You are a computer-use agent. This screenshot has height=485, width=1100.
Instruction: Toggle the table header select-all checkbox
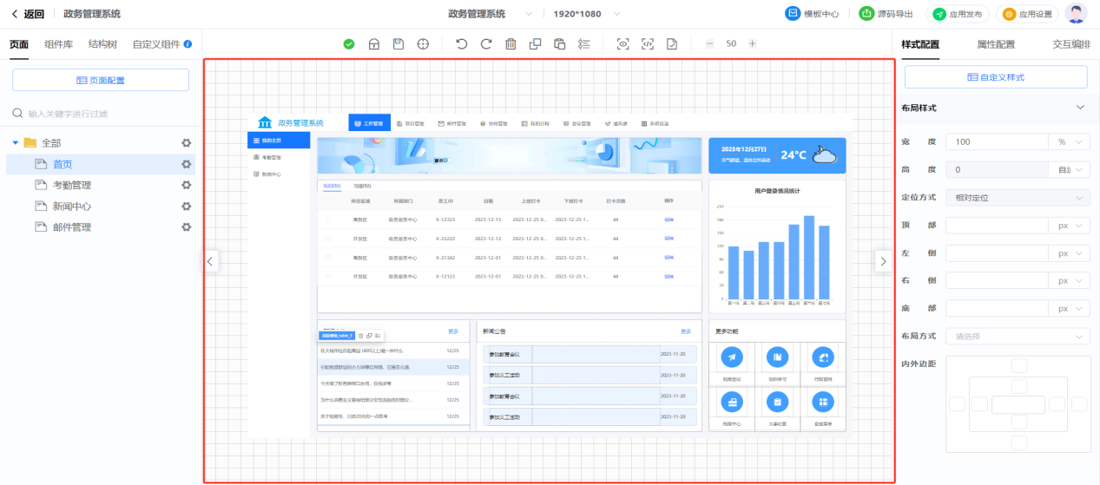pyautogui.click(x=328, y=200)
